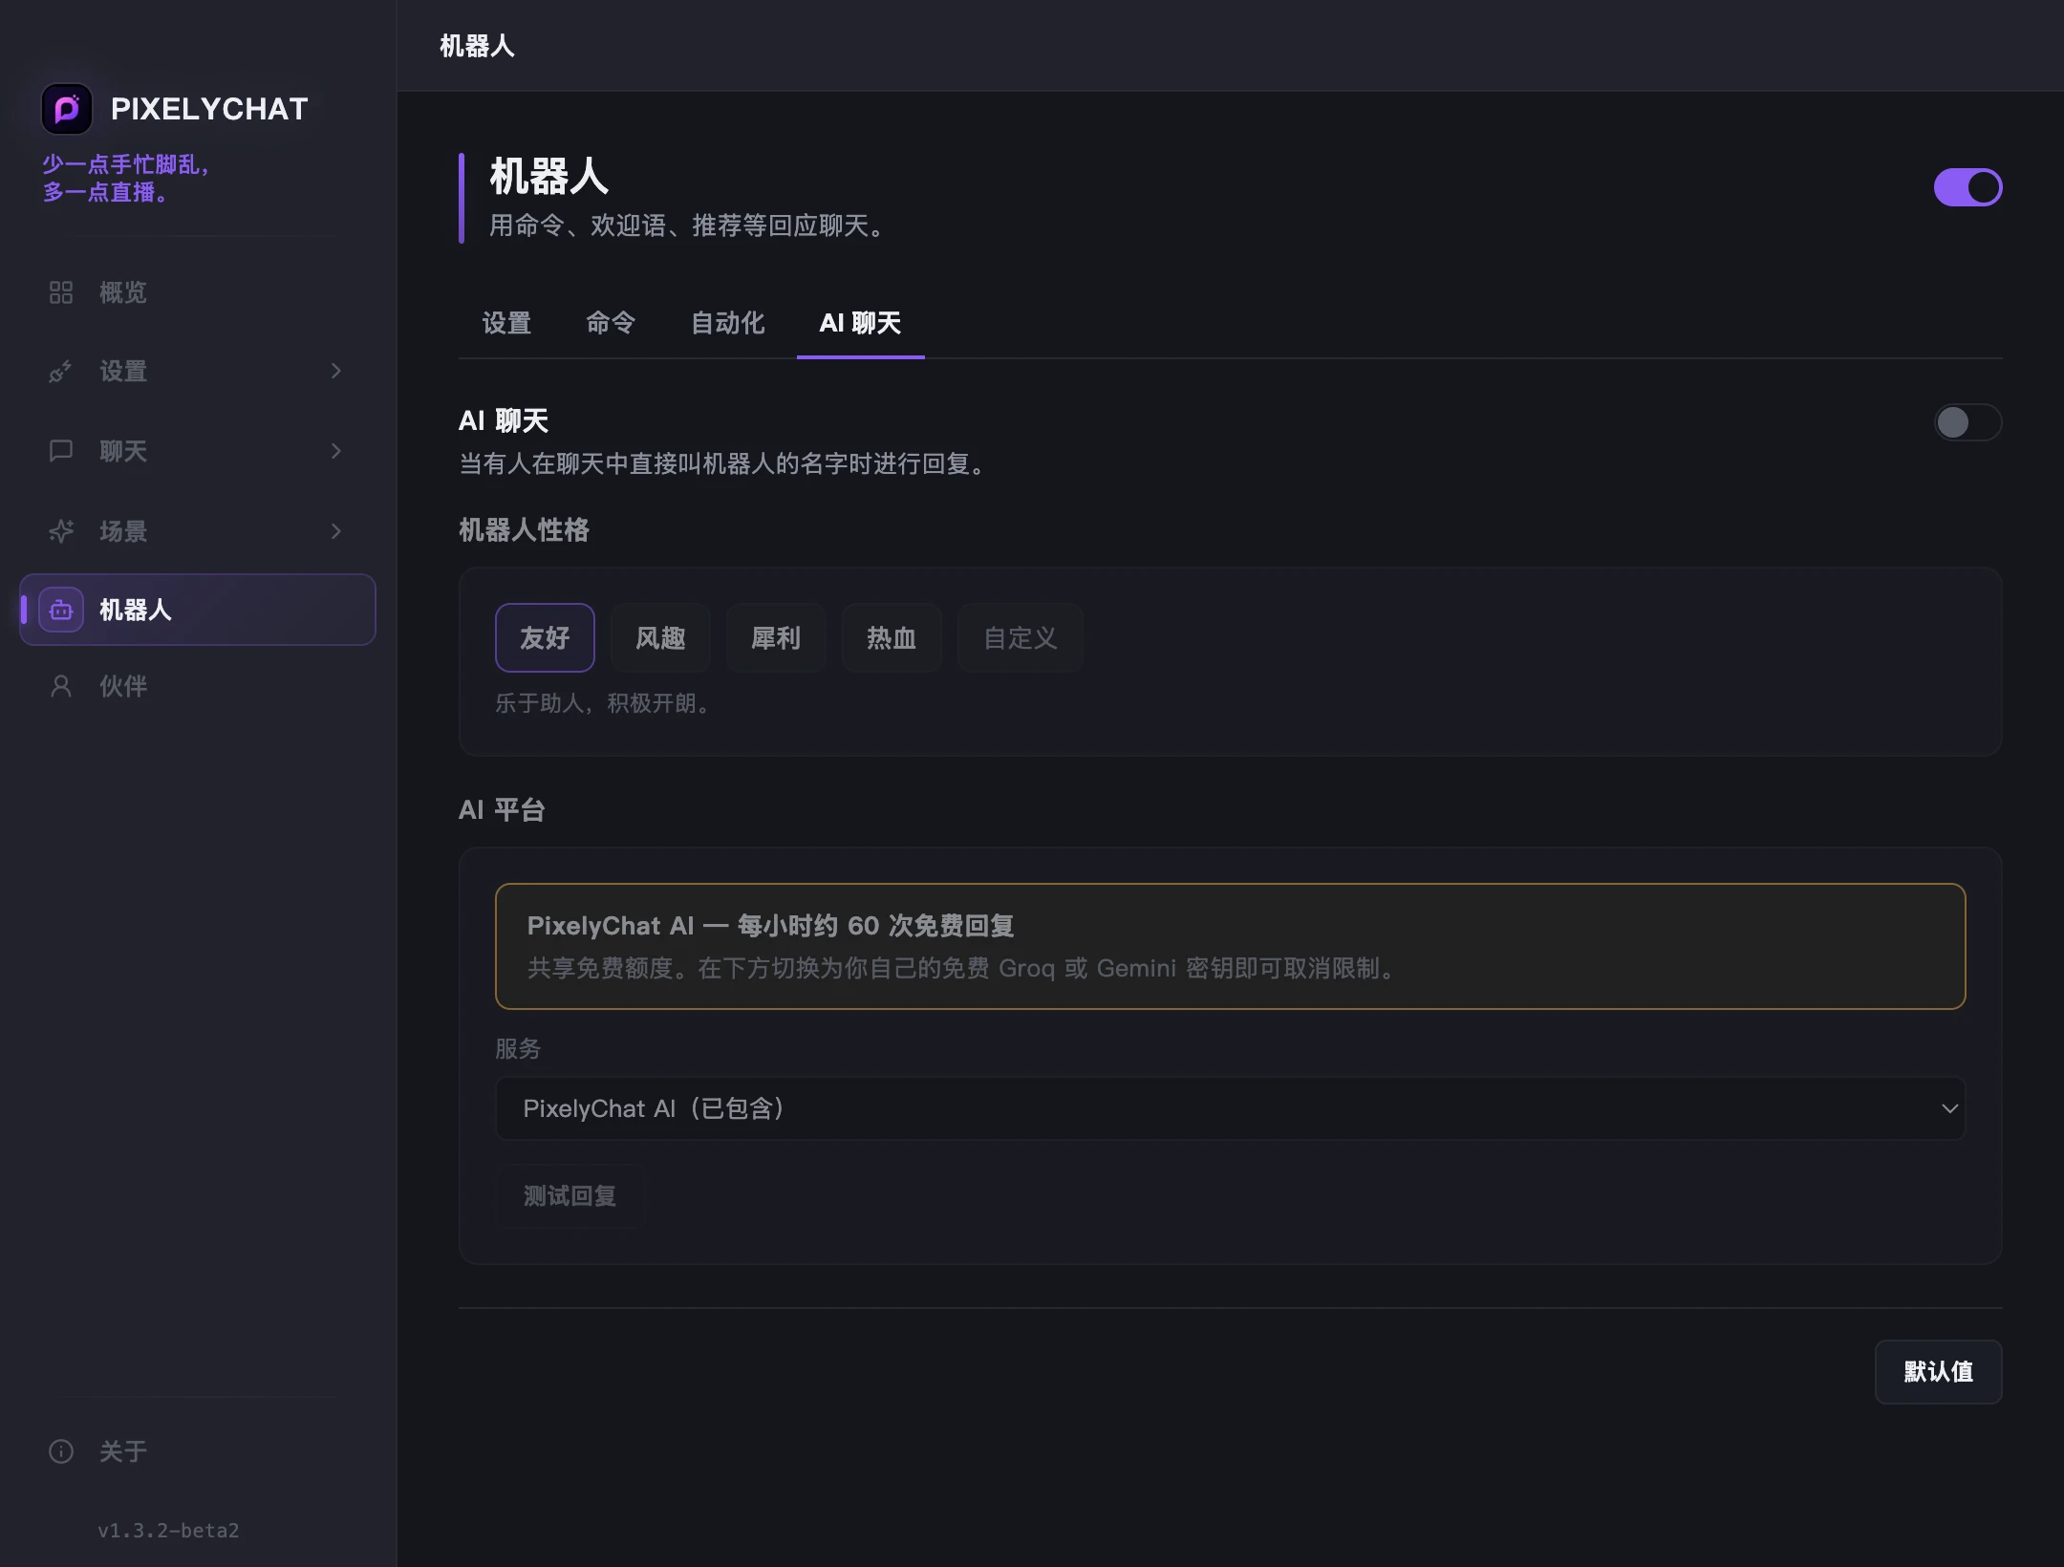Enable the AI 聊天 switch

[1967, 422]
